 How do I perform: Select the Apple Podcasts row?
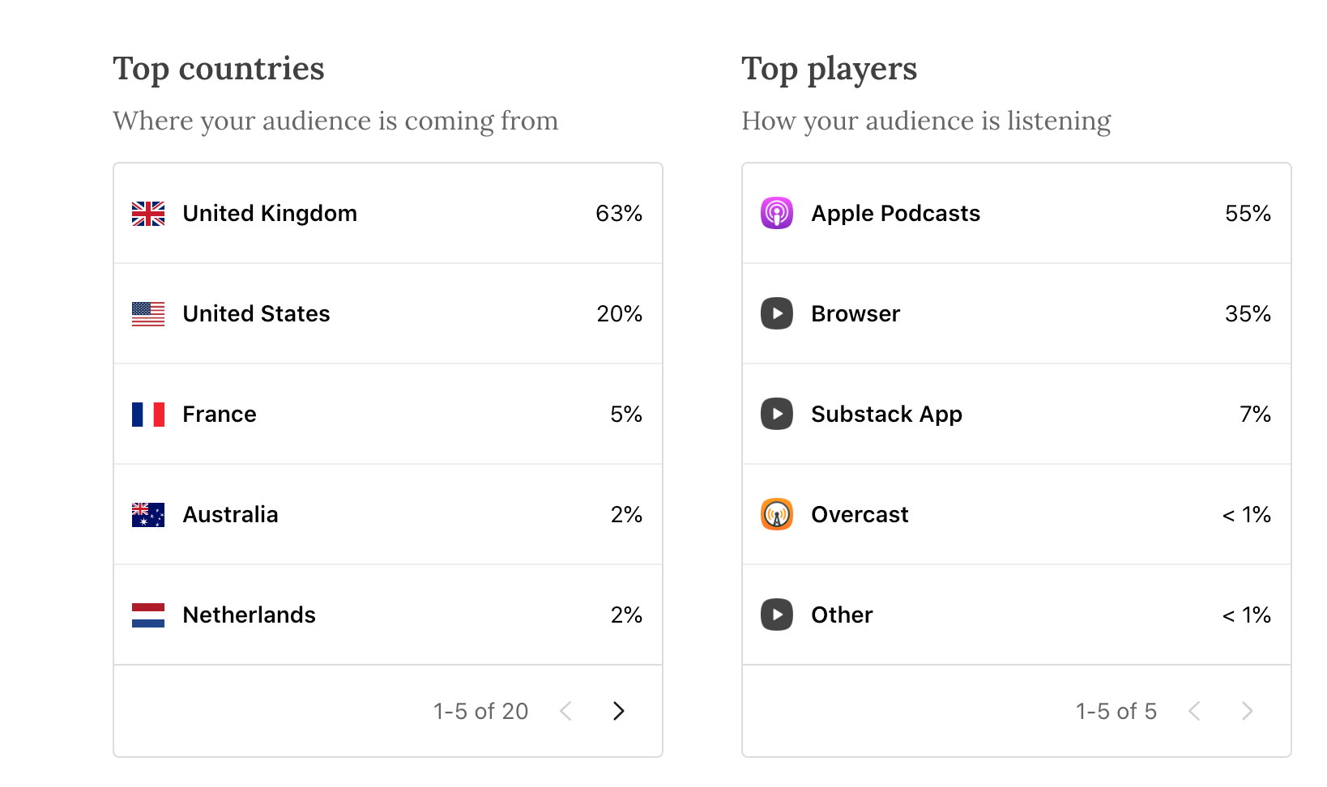click(1016, 213)
